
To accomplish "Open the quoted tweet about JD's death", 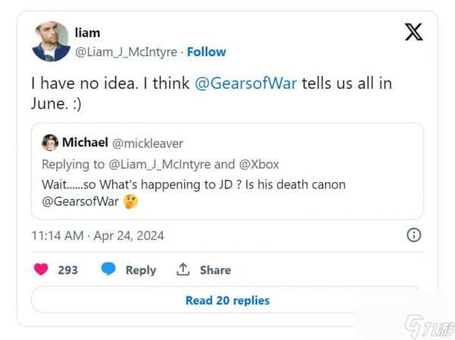I will click(227, 184).
